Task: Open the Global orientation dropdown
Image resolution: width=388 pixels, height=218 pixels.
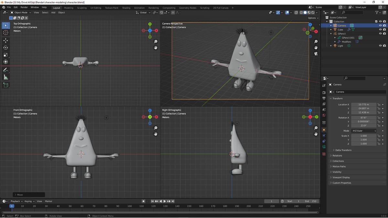Action: [143, 12]
